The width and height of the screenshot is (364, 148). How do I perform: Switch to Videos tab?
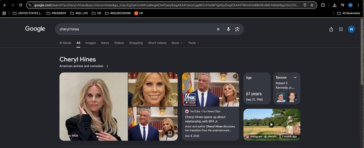[119, 43]
